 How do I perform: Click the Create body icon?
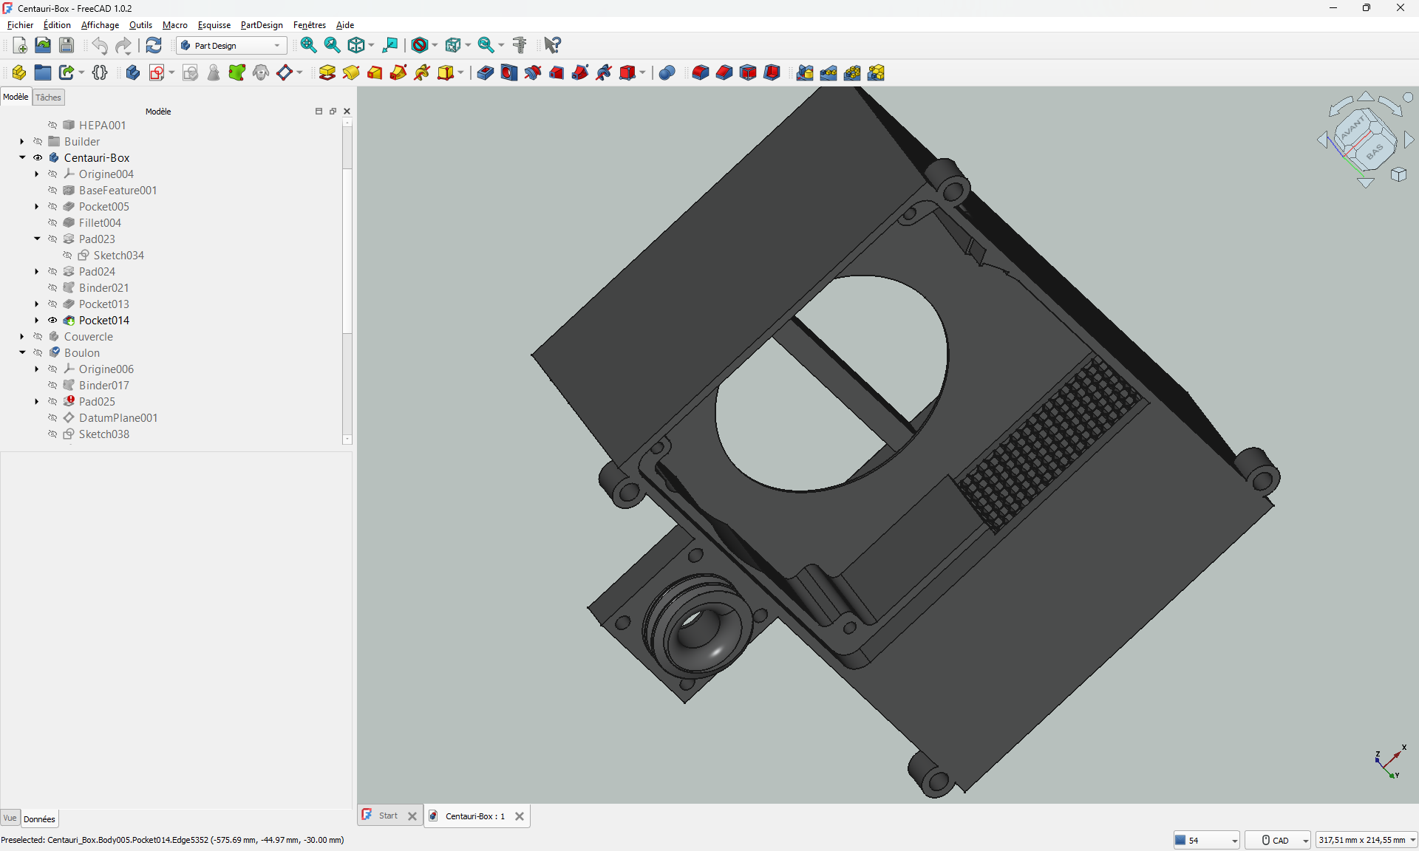(132, 72)
